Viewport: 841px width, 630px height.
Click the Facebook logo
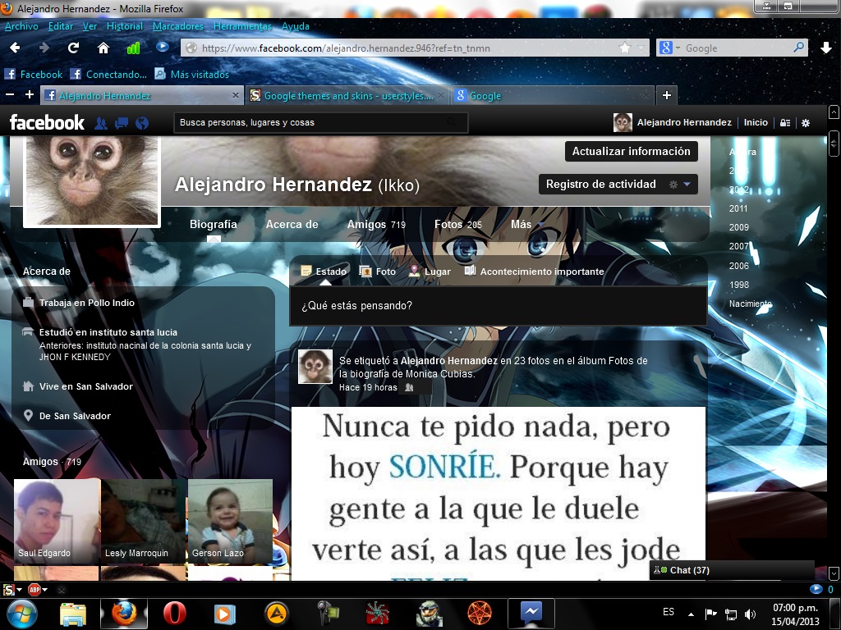(47, 123)
